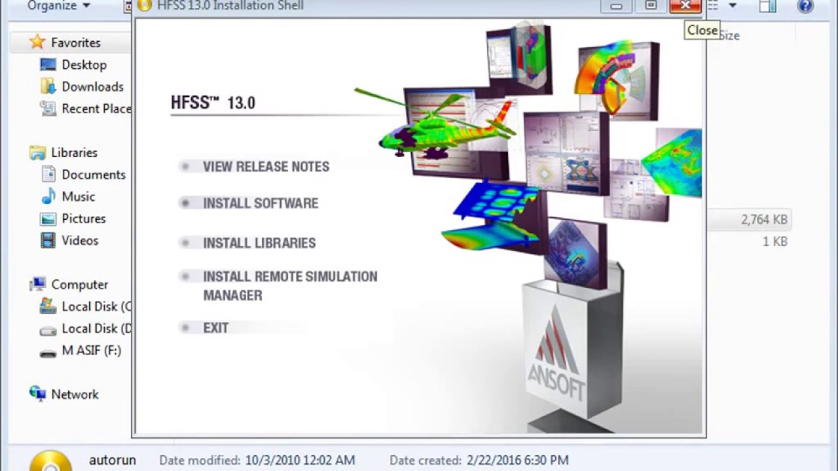Image resolution: width=838 pixels, height=471 pixels.
Task: Select Network in Explorer sidebar
Action: 75,394
